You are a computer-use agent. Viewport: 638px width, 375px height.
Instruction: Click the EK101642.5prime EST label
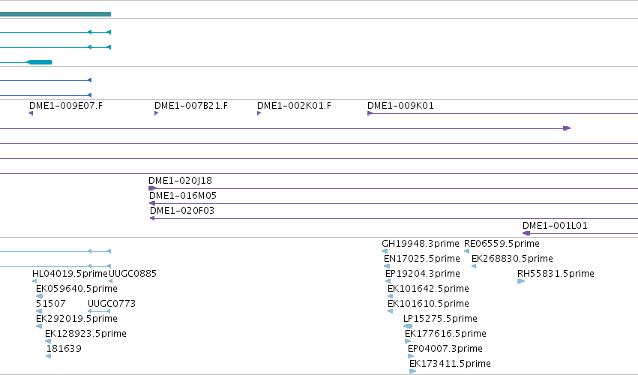coord(428,289)
